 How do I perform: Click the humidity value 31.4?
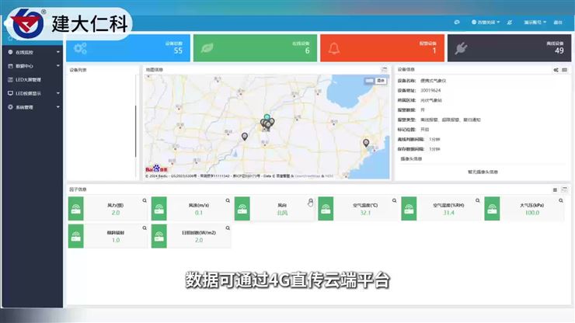(x=448, y=213)
